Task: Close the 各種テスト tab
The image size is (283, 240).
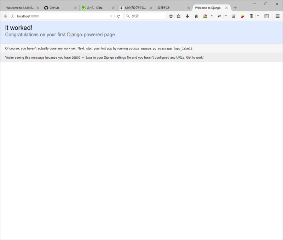Action: (189, 8)
